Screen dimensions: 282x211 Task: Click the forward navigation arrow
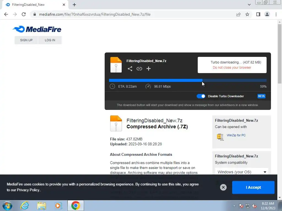15,14
